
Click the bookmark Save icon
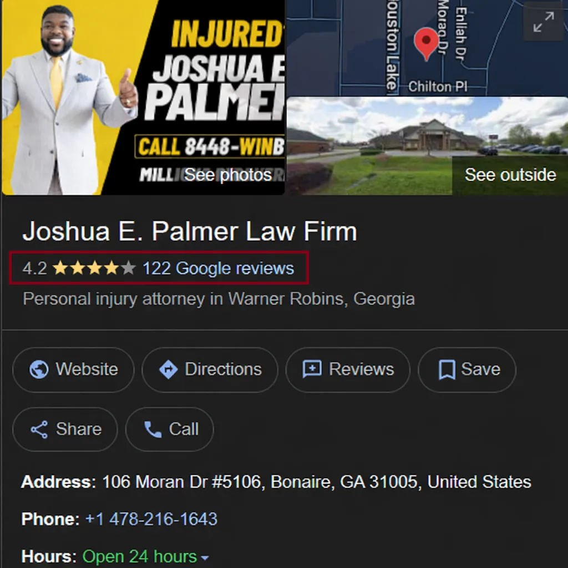click(447, 370)
